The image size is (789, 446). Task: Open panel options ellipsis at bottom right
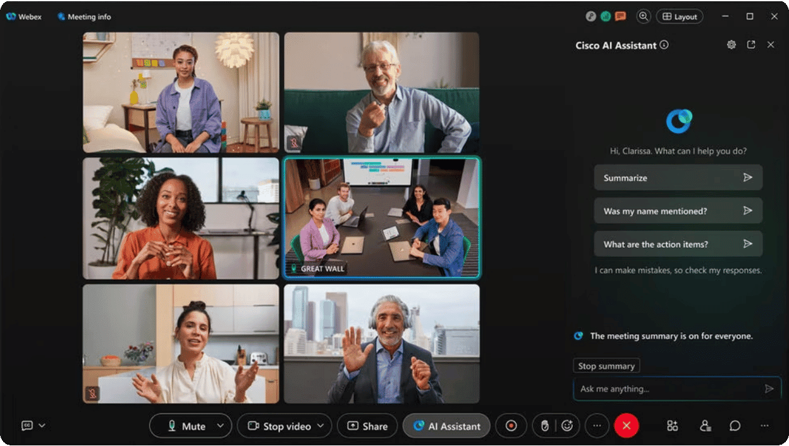point(764,426)
